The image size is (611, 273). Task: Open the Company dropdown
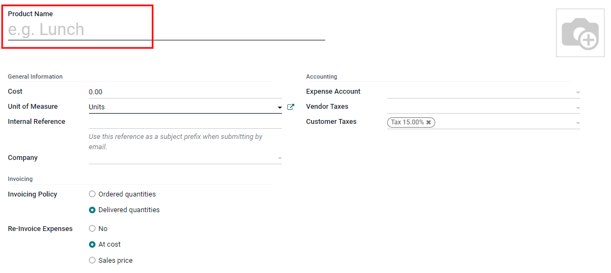(279, 158)
